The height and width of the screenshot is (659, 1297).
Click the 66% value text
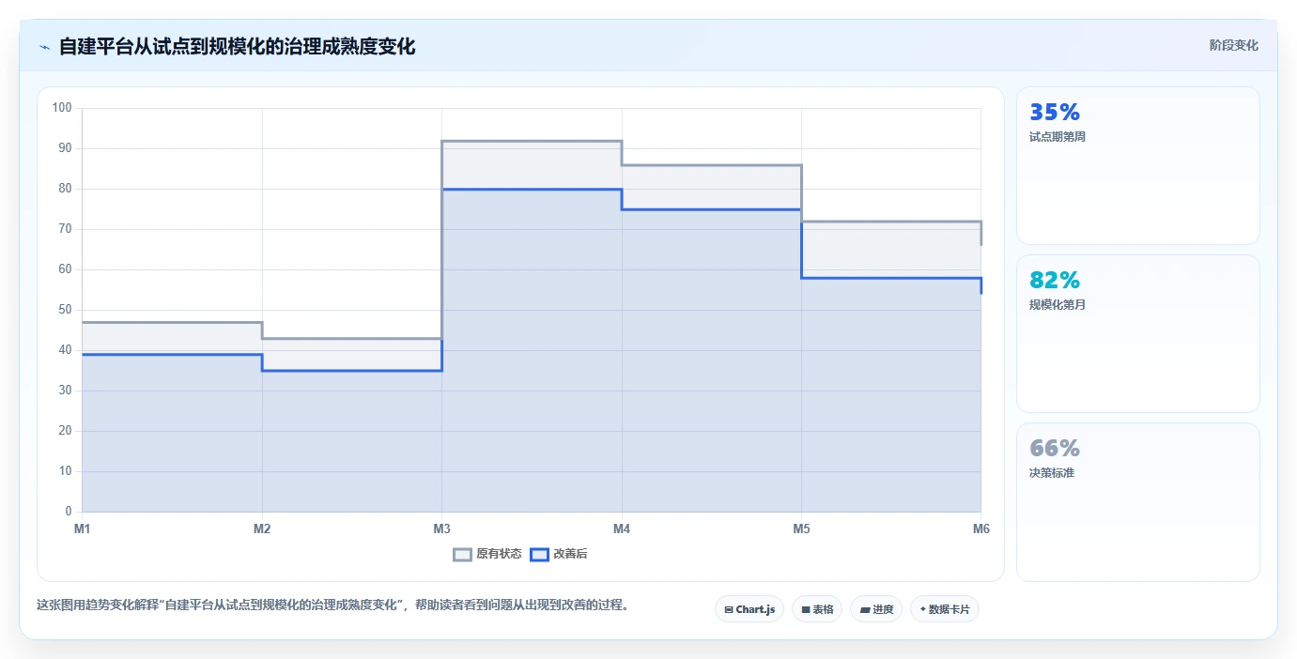tap(1055, 448)
